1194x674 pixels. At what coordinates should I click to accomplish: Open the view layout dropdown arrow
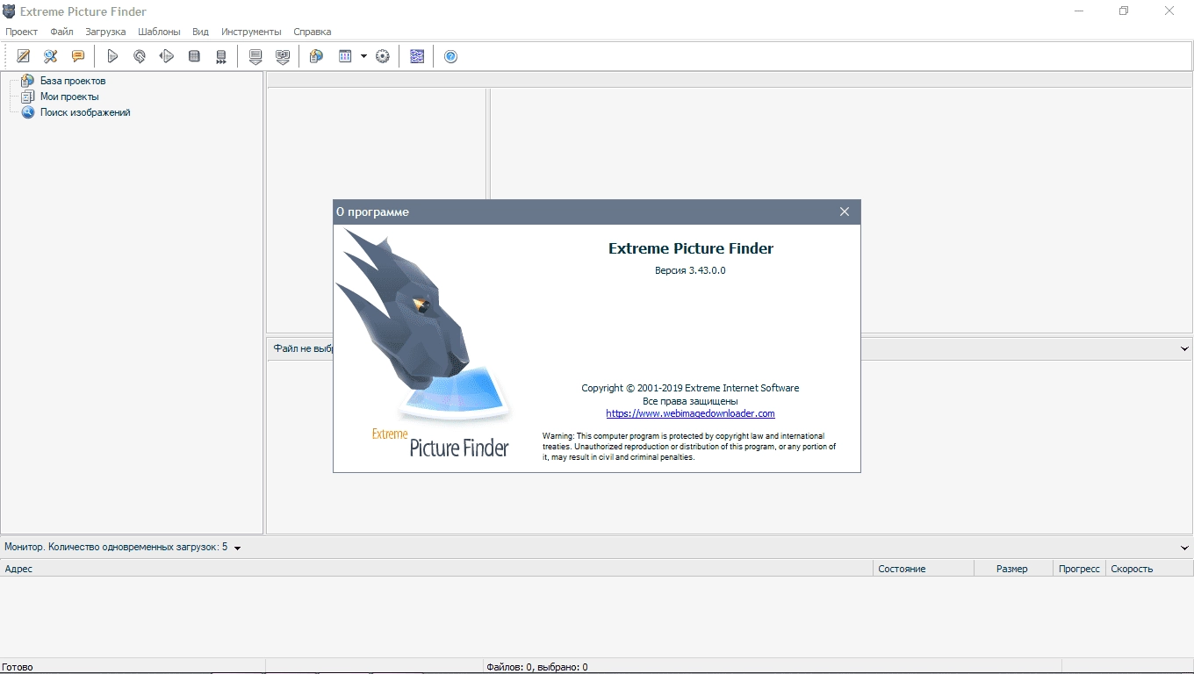pos(363,56)
